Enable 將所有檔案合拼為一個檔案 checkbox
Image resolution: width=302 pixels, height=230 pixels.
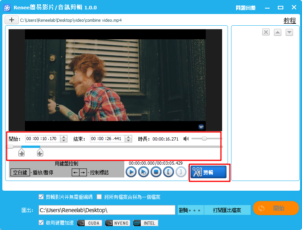[99, 197]
